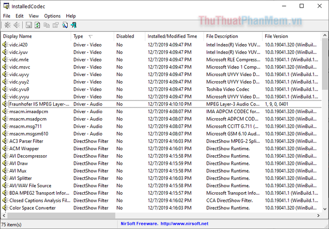Click the Save Selected Items floppy icon

coord(29,25)
